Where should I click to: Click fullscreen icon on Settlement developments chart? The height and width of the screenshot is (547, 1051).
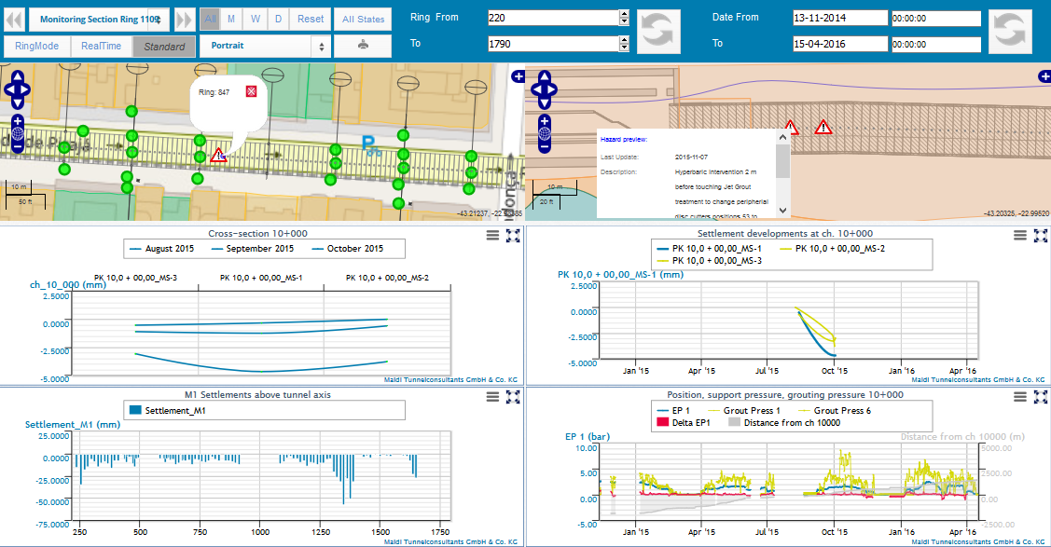tap(1040, 236)
